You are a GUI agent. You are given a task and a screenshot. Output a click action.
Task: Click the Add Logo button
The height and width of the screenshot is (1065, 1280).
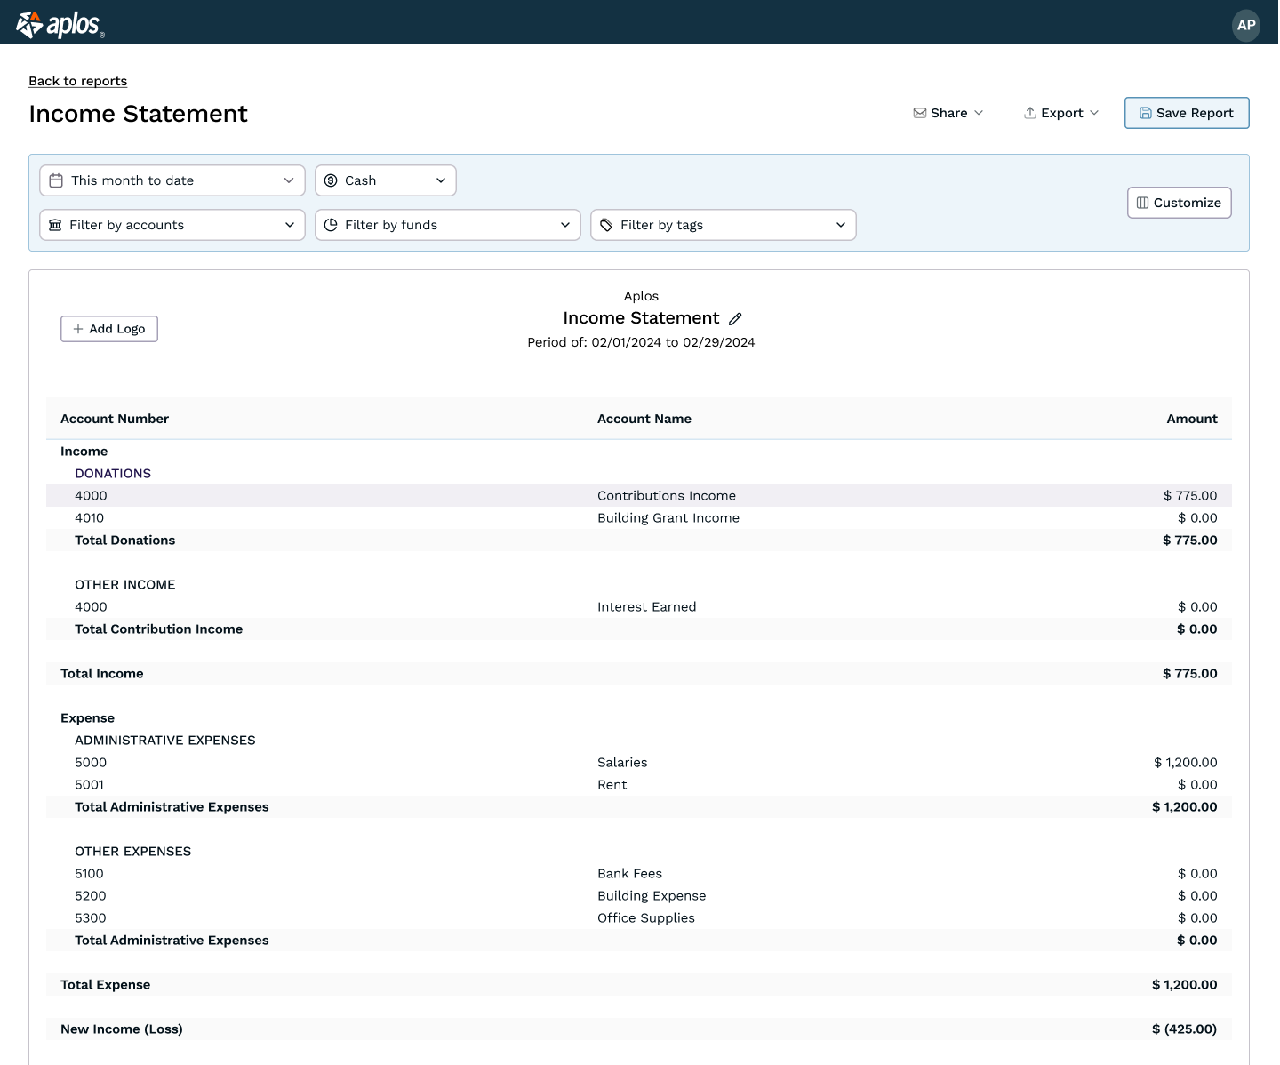click(109, 329)
